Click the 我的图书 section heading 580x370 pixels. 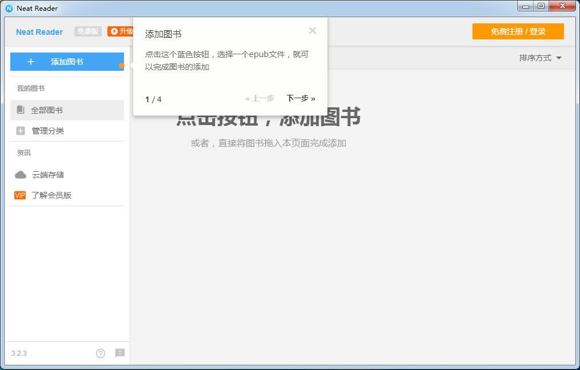[31, 89]
